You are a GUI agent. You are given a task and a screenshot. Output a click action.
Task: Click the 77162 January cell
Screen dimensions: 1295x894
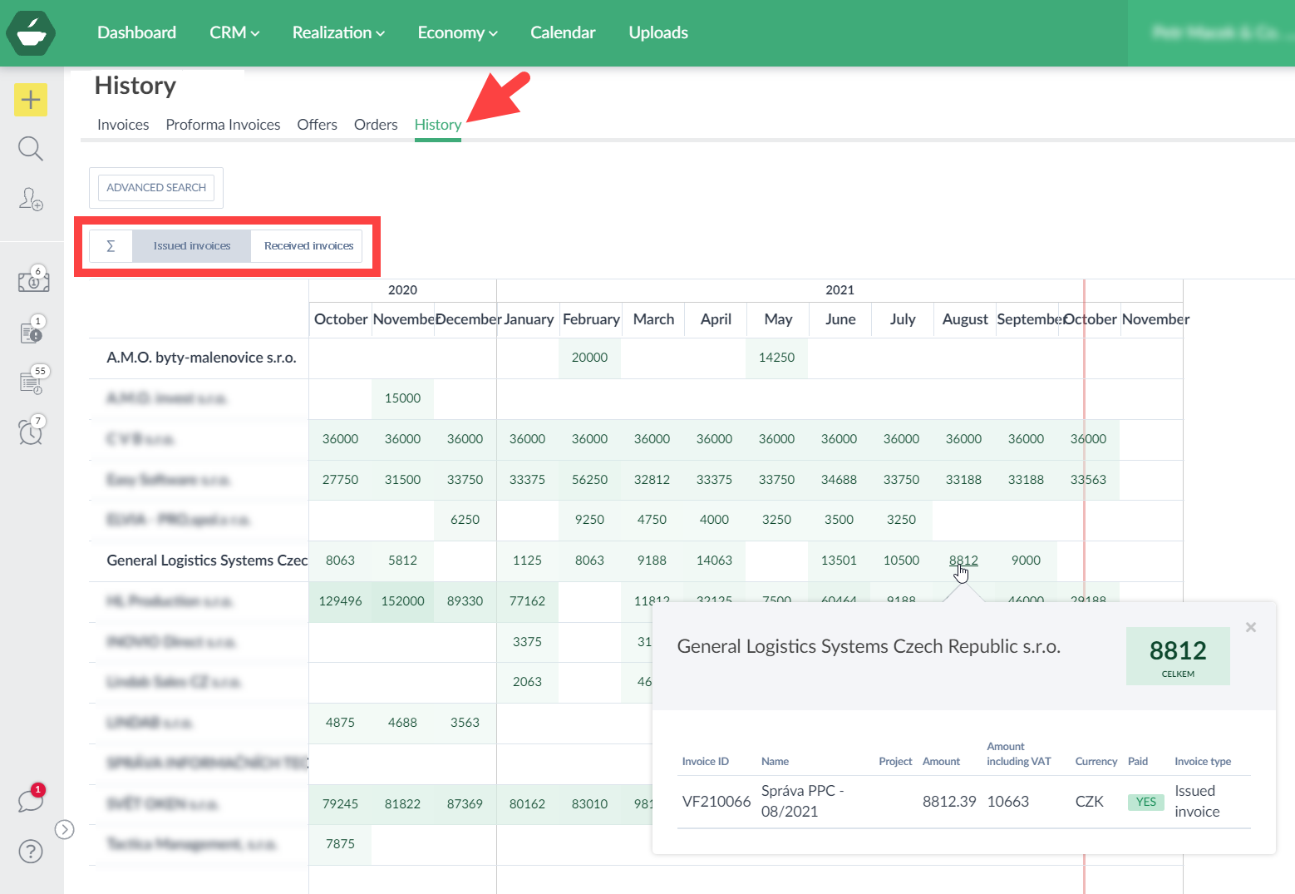(527, 601)
